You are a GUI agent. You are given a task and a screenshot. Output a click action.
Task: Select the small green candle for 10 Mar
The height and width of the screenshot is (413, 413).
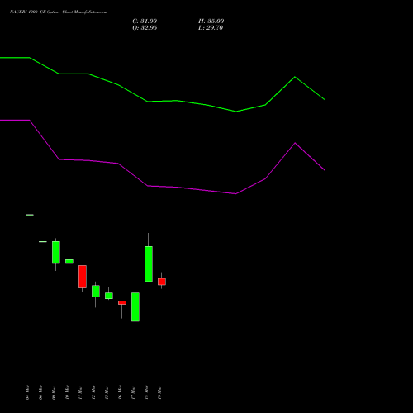click(x=69, y=262)
